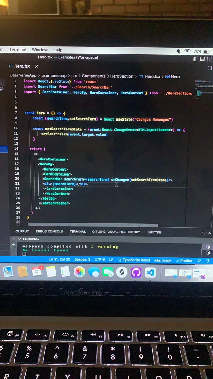The width and height of the screenshot is (213, 379).
Task: Toggle the primary side bar layout icon
Action: pos(196,59)
